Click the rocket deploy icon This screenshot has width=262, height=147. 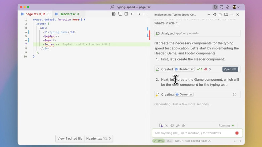[184, 125]
